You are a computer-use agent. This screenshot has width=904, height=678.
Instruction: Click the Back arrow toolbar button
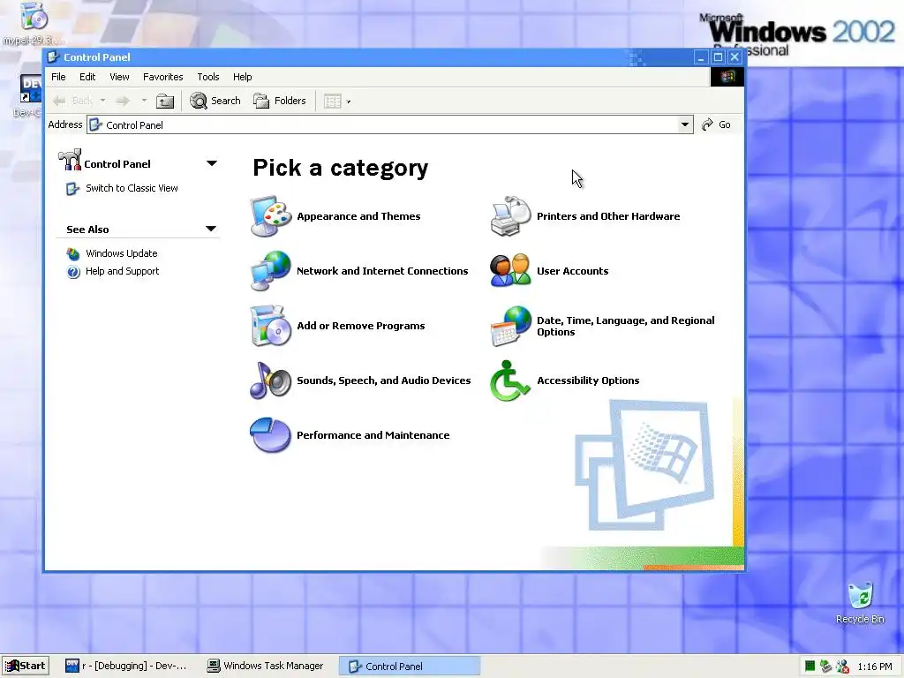tap(74, 101)
